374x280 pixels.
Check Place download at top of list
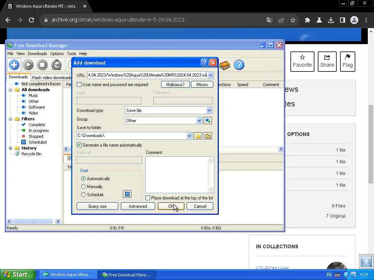tap(148, 198)
